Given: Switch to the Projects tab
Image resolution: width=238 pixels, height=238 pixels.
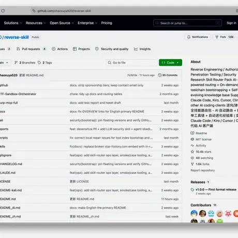Looking at the screenshot, I should pos(81,49).
